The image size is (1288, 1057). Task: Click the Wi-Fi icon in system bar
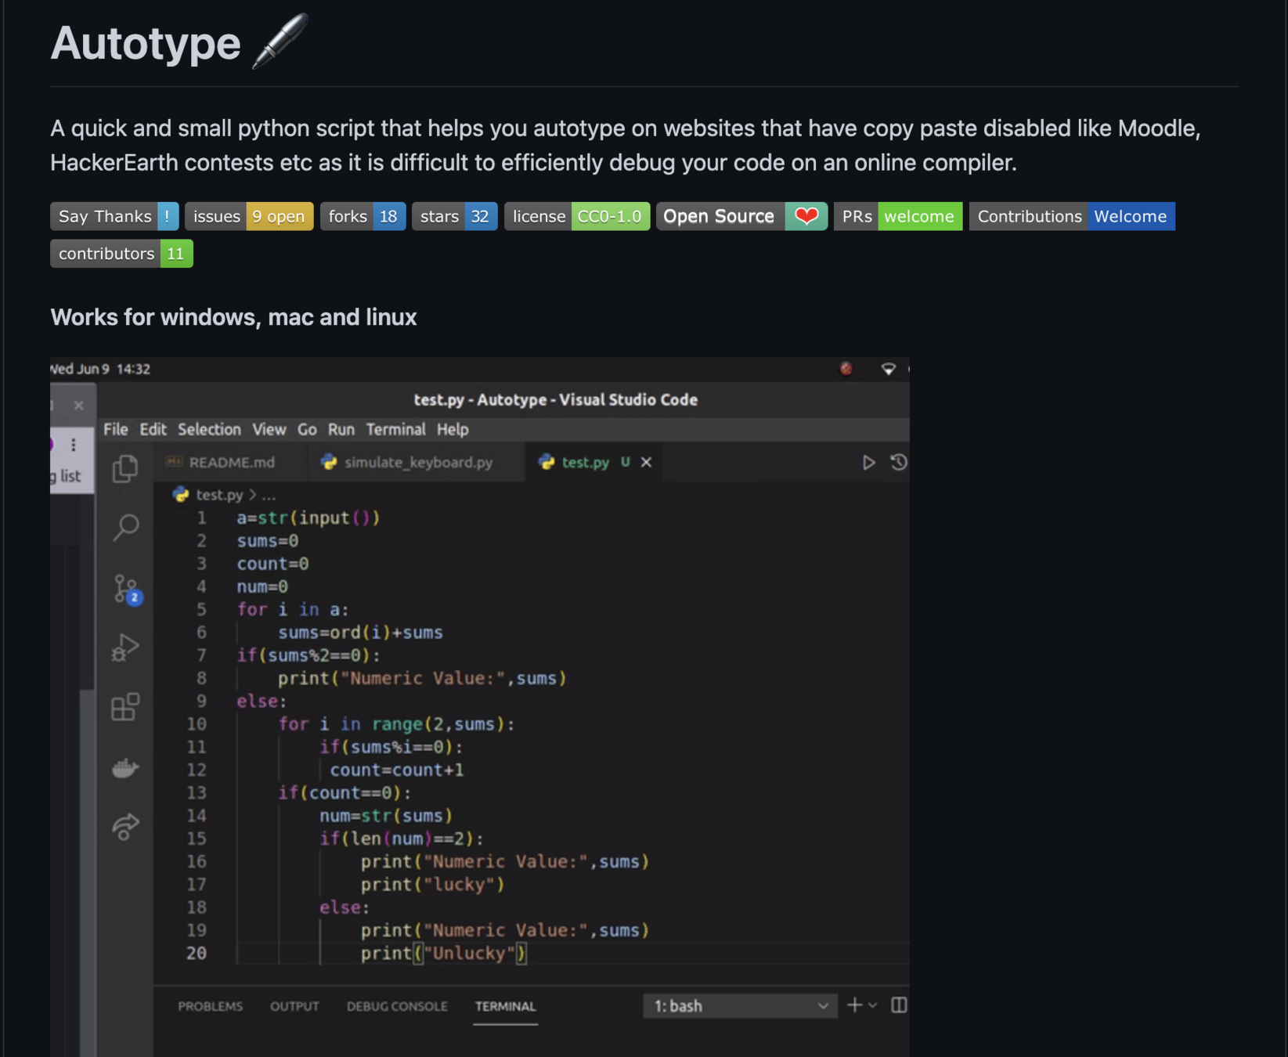coord(888,369)
